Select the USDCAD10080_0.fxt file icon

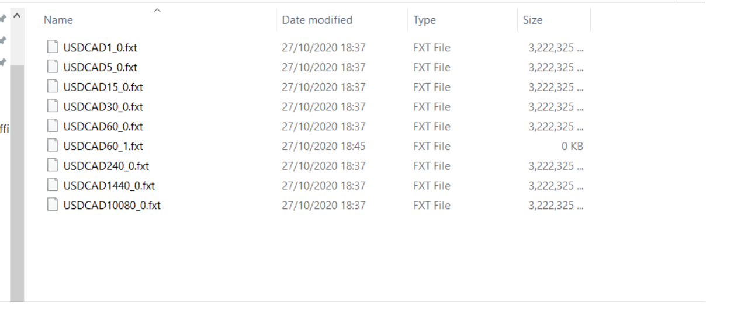[53, 205]
